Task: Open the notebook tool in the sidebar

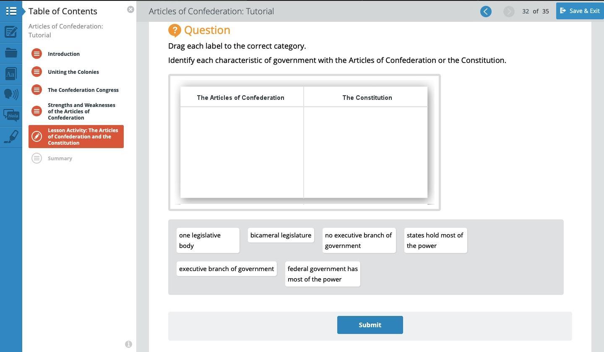Action: (x=11, y=32)
